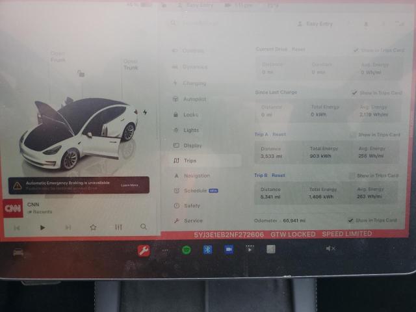Open the Spotify app in the dock

187,250
